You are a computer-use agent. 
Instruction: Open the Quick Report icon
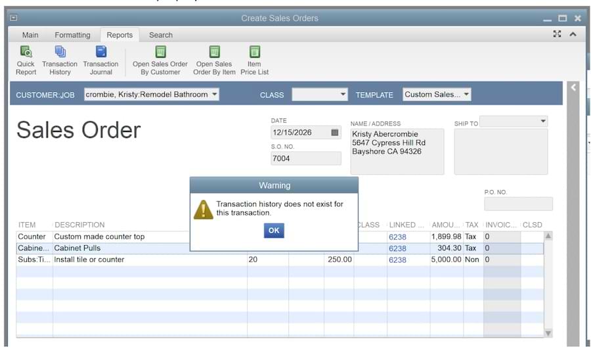tap(26, 60)
